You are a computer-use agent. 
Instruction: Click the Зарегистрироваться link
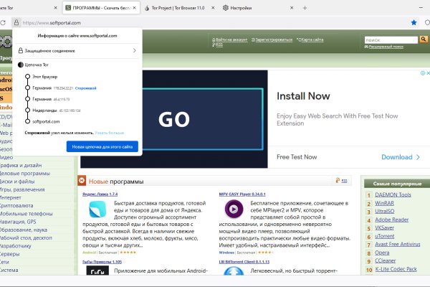273,39
